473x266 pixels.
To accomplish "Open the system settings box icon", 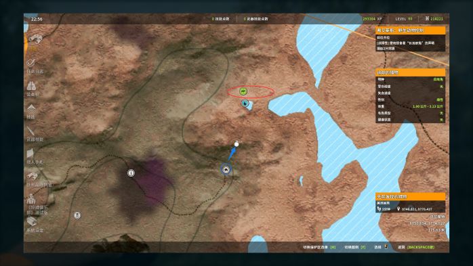I will 32,221.
